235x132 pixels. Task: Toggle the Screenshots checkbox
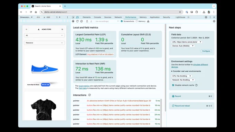click(x=122, y=21)
